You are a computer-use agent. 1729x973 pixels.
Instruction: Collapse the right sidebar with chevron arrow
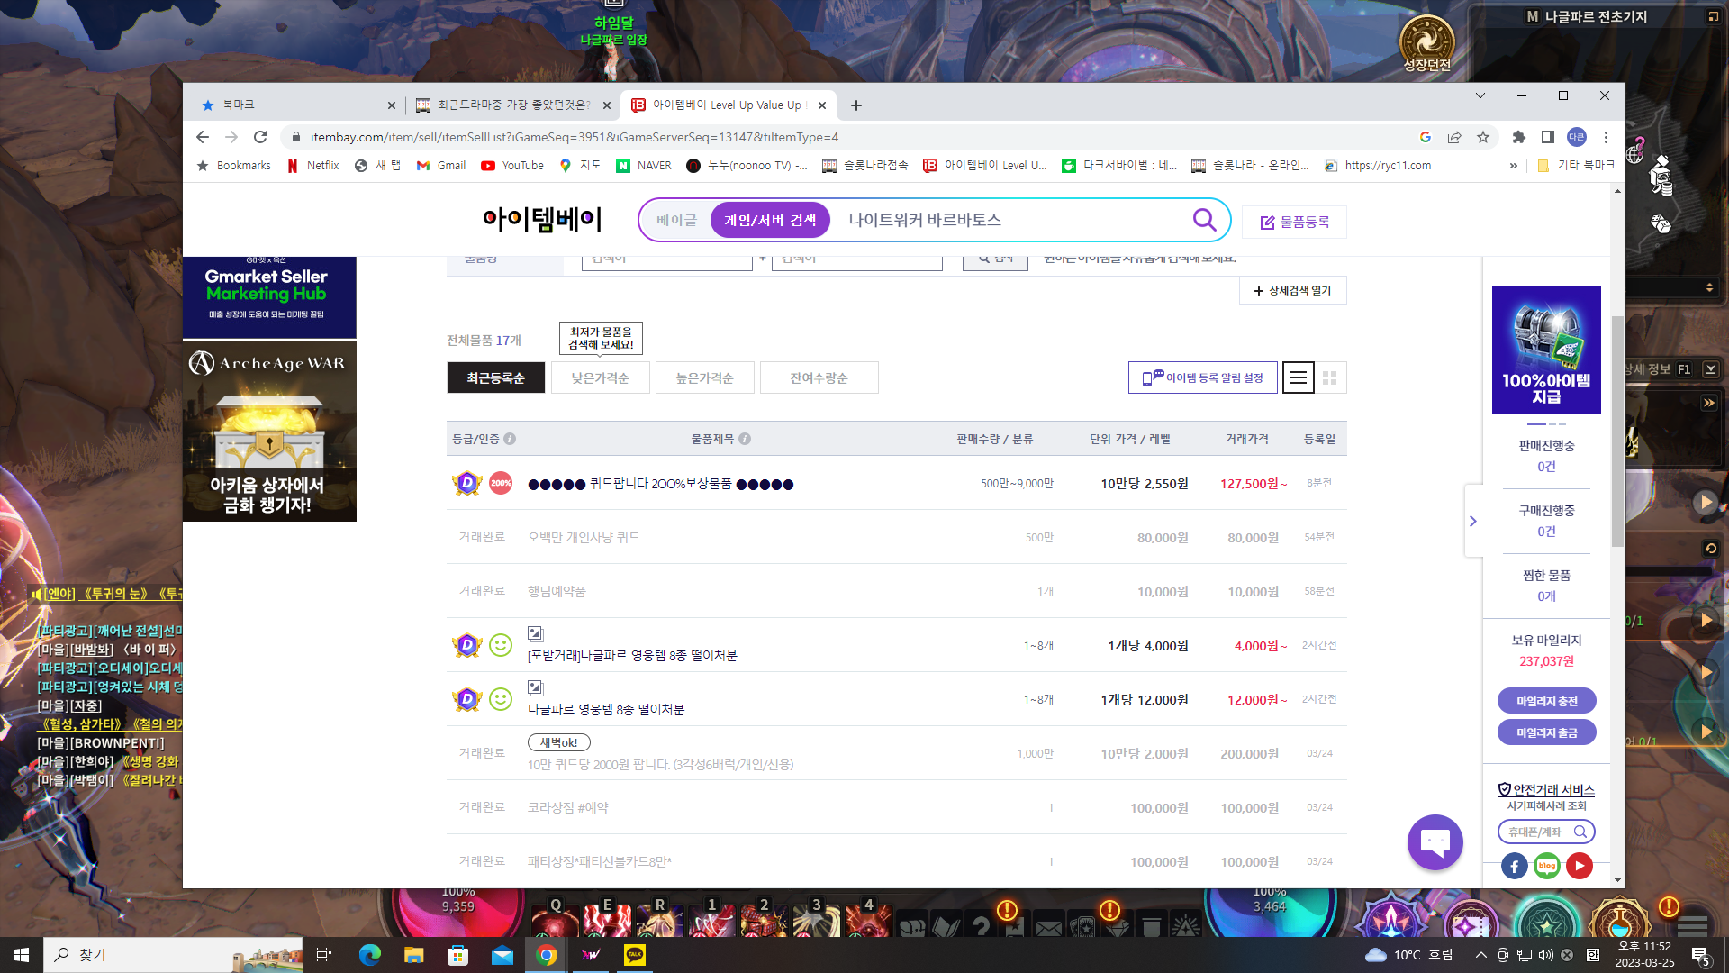(x=1473, y=521)
